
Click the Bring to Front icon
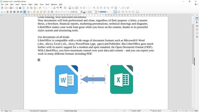[34, 12]
